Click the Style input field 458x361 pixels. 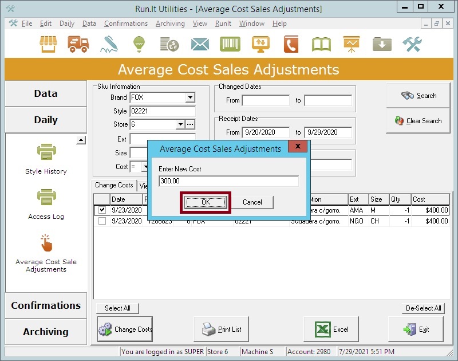163,111
